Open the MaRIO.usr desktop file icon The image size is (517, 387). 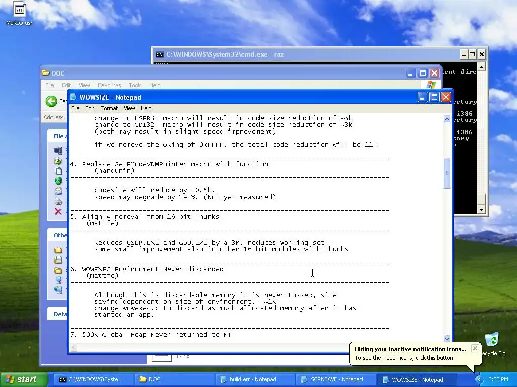click(19, 14)
